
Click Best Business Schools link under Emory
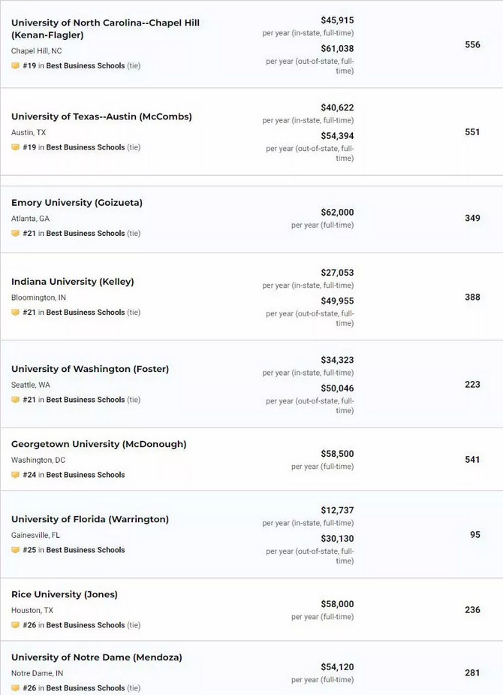pos(86,233)
